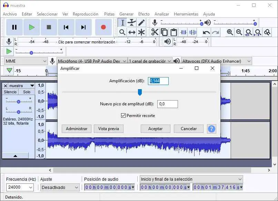Click the amplification slider handle
This screenshot has width=278, height=201.
(x=140, y=92)
